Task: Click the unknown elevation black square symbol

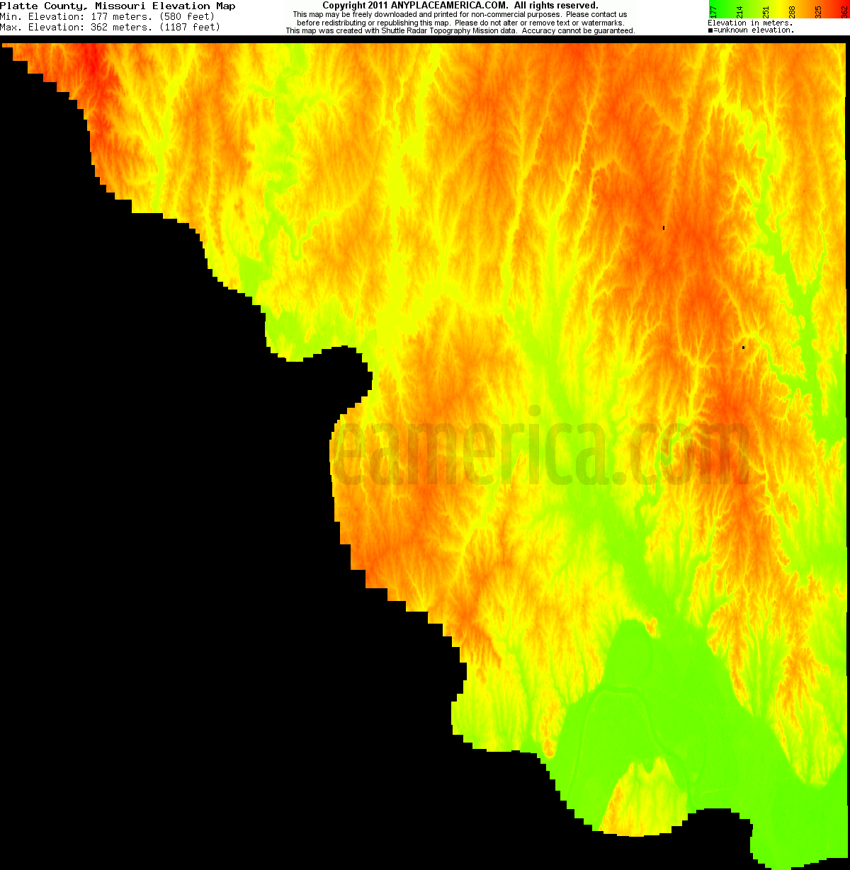Action: tap(711, 30)
